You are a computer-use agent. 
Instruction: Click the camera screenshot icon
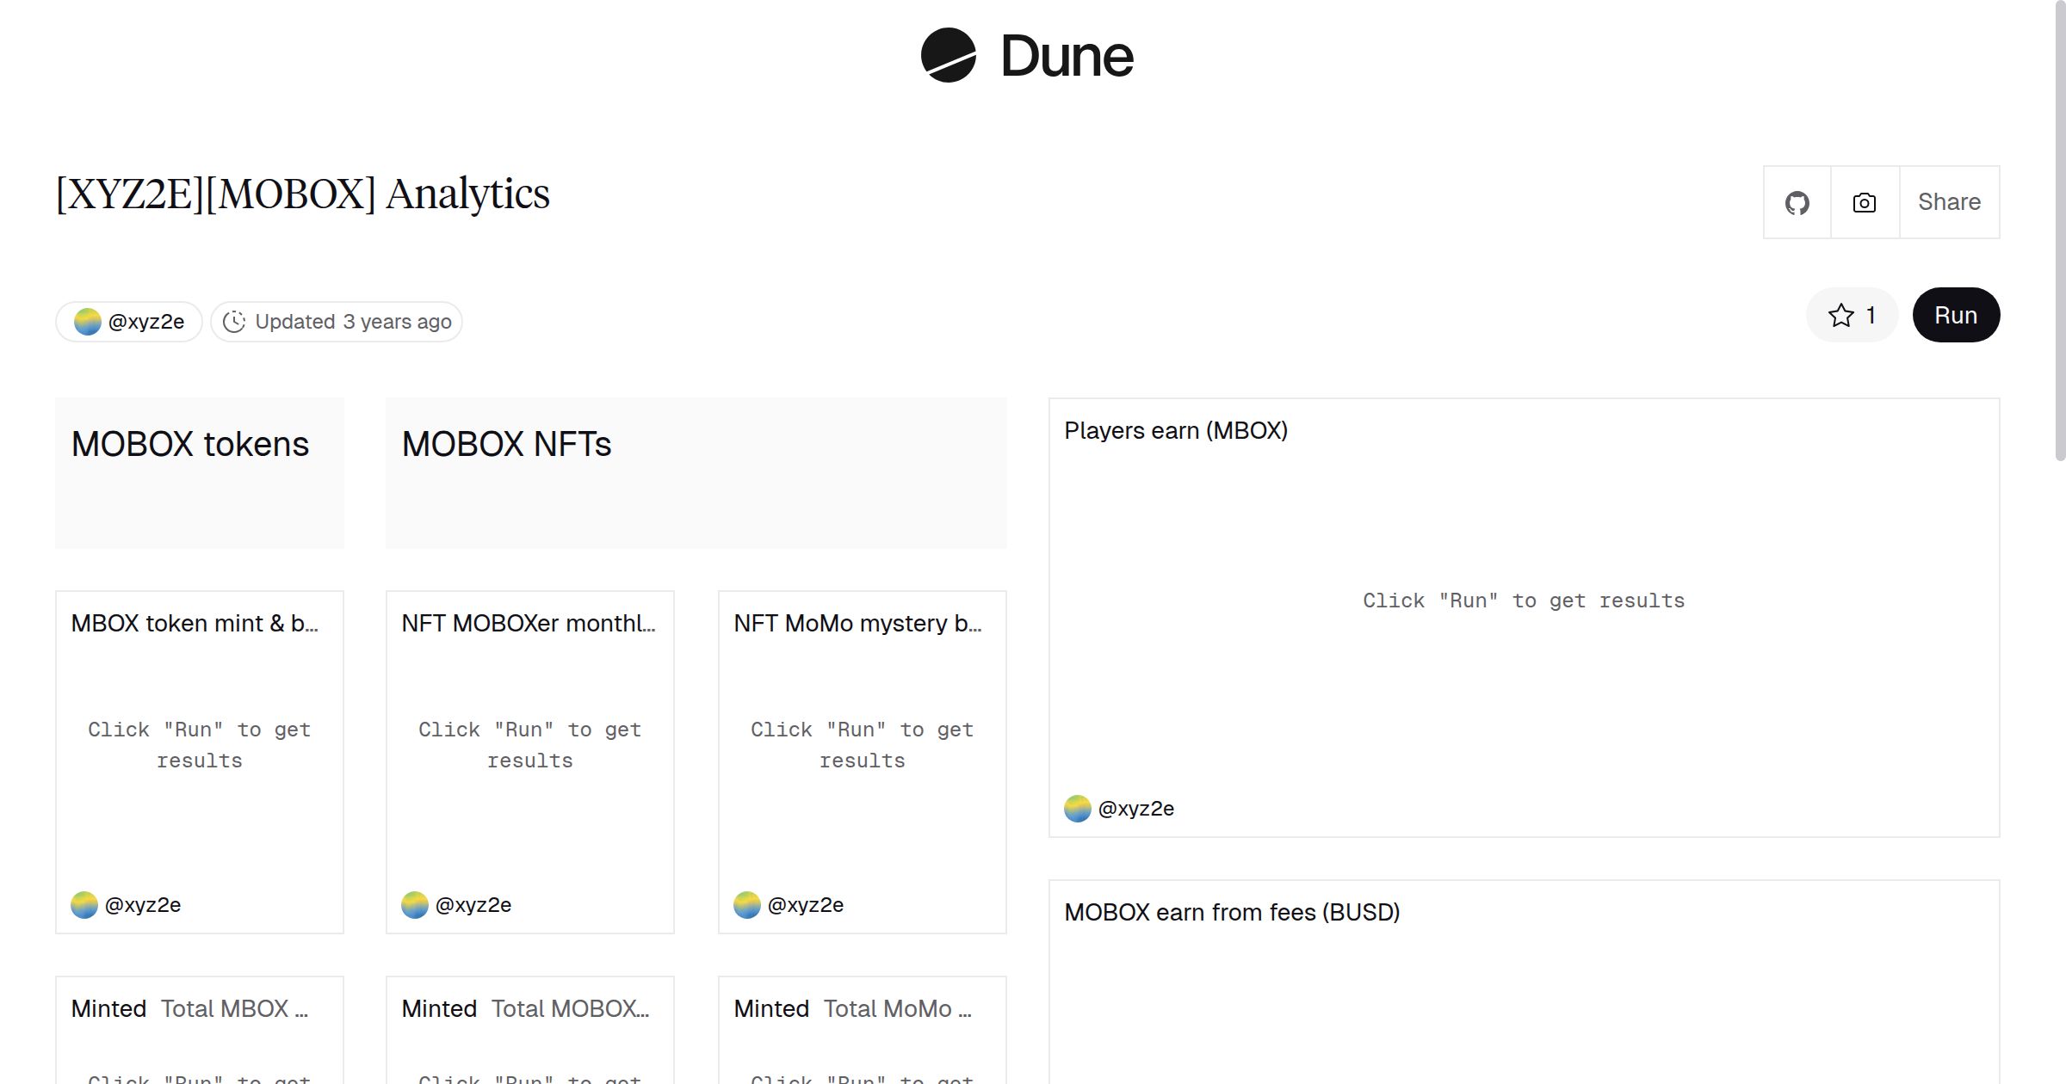tap(1864, 201)
